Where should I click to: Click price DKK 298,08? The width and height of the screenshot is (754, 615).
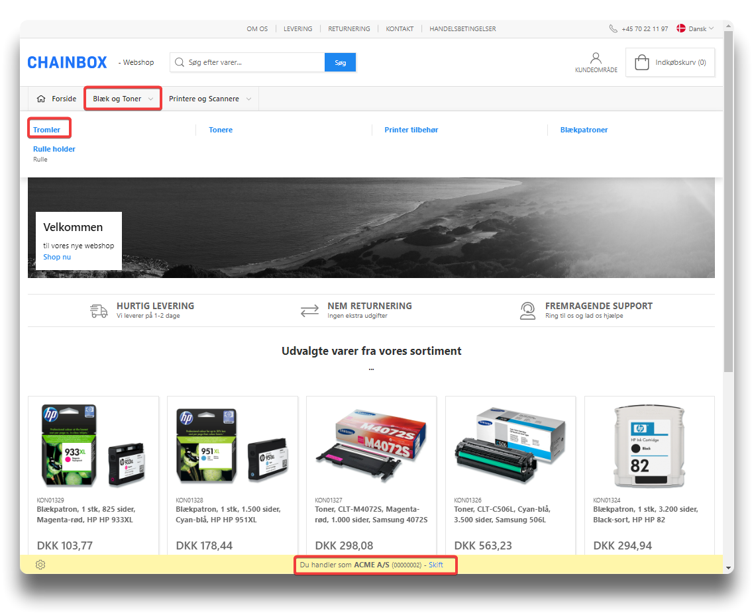pos(344,545)
